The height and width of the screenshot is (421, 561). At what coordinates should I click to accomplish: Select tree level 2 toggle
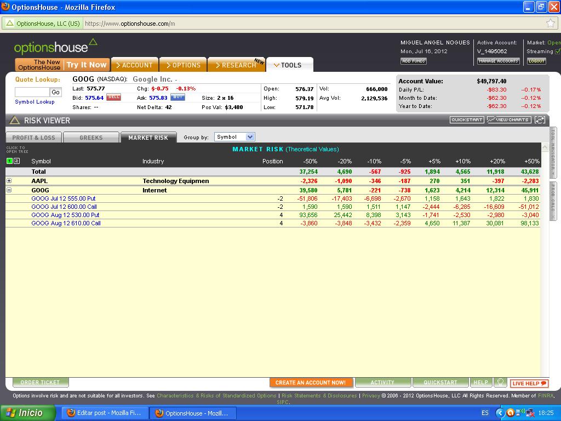coord(16,161)
